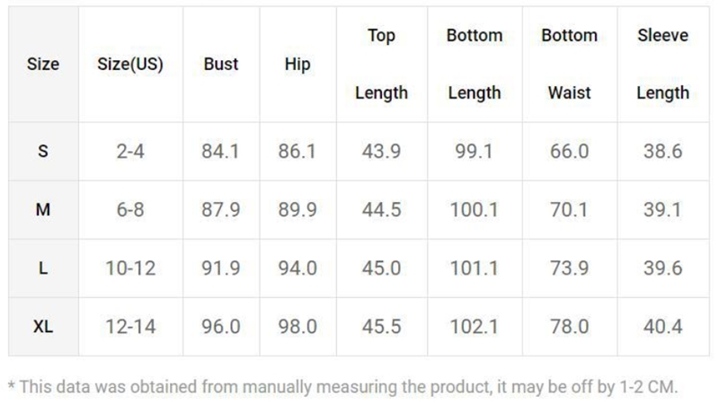Select the Hip column header
Screen dimensions: 719x404
click(297, 65)
